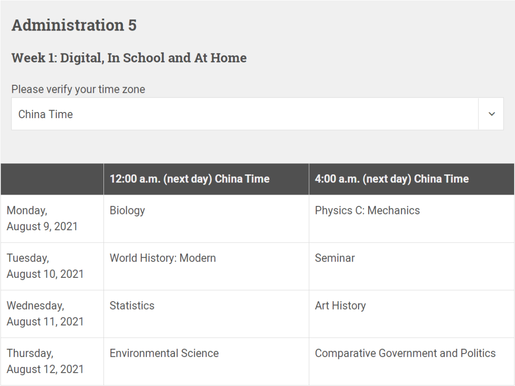The width and height of the screenshot is (515, 386).
Task: Click the 4:00 a.m. China Time column header
Action: click(x=391, y=179)
